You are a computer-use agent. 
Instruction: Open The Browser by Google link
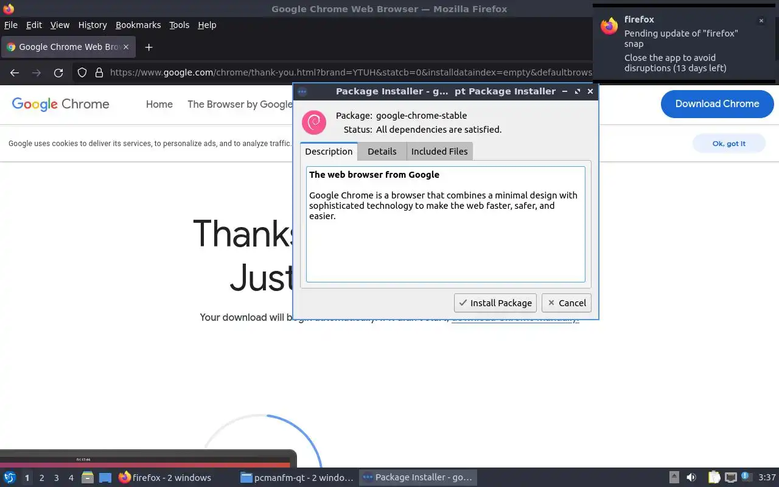(x=240, y=105)
